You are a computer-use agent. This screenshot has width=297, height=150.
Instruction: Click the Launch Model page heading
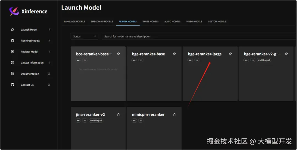pos(81,8)
